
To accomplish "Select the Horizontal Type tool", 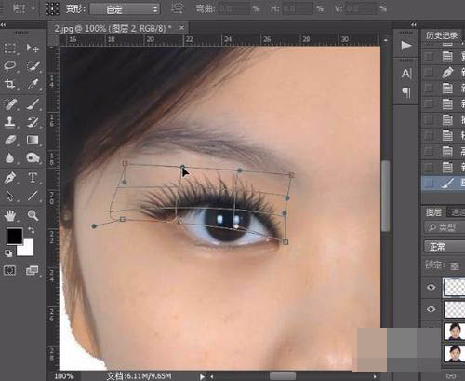I will [x=33, y=178].
